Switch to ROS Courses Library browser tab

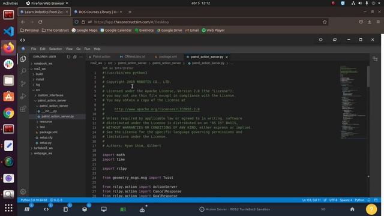click(98, 12)
